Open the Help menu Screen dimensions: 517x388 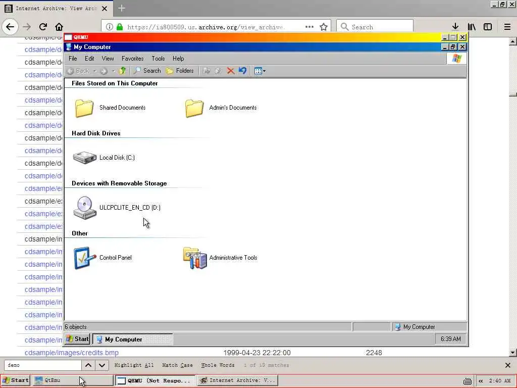[178, 59]
